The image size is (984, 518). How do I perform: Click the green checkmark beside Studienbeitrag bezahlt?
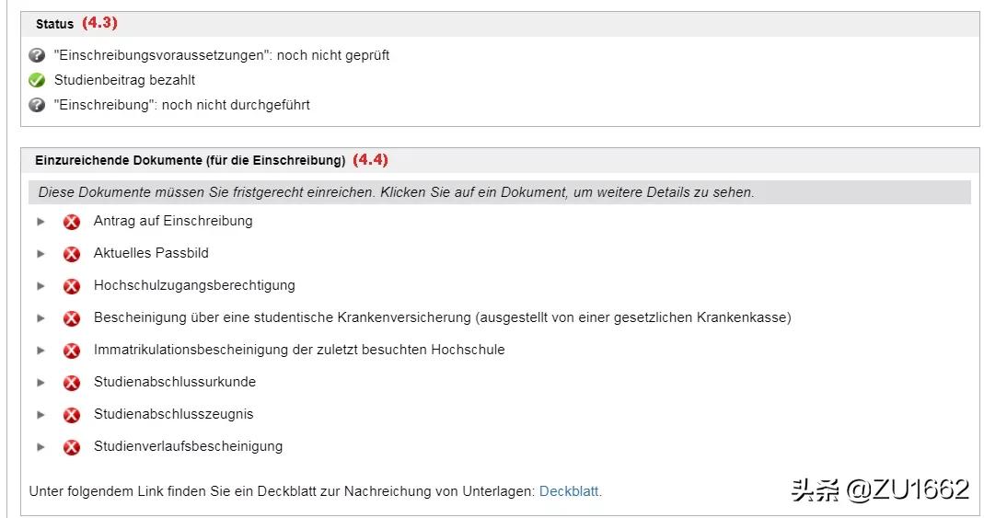coord(37,80)
